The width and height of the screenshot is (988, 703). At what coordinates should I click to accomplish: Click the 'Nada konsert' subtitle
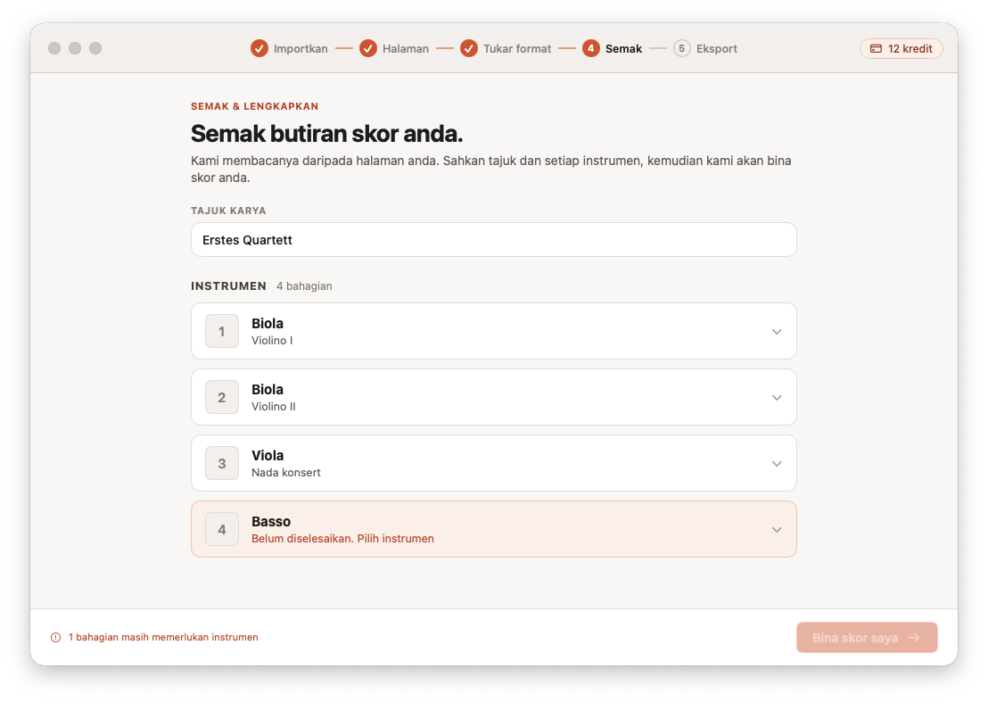[286, 472]
